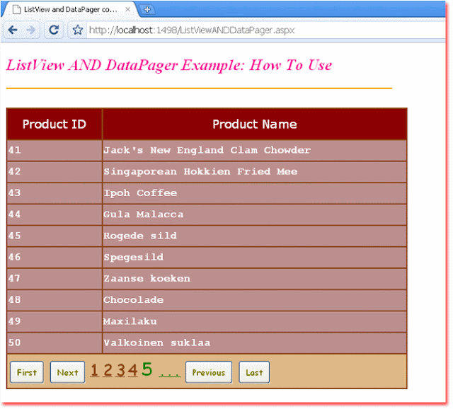Image resolution: width=453 pixels, height=409 pixels.
Task: Open a new tab with the plus button
Action: pos(147,9)
